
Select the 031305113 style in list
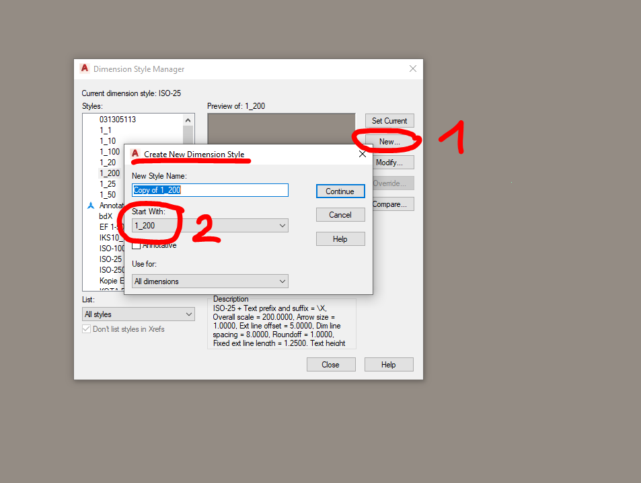(118, 119)
